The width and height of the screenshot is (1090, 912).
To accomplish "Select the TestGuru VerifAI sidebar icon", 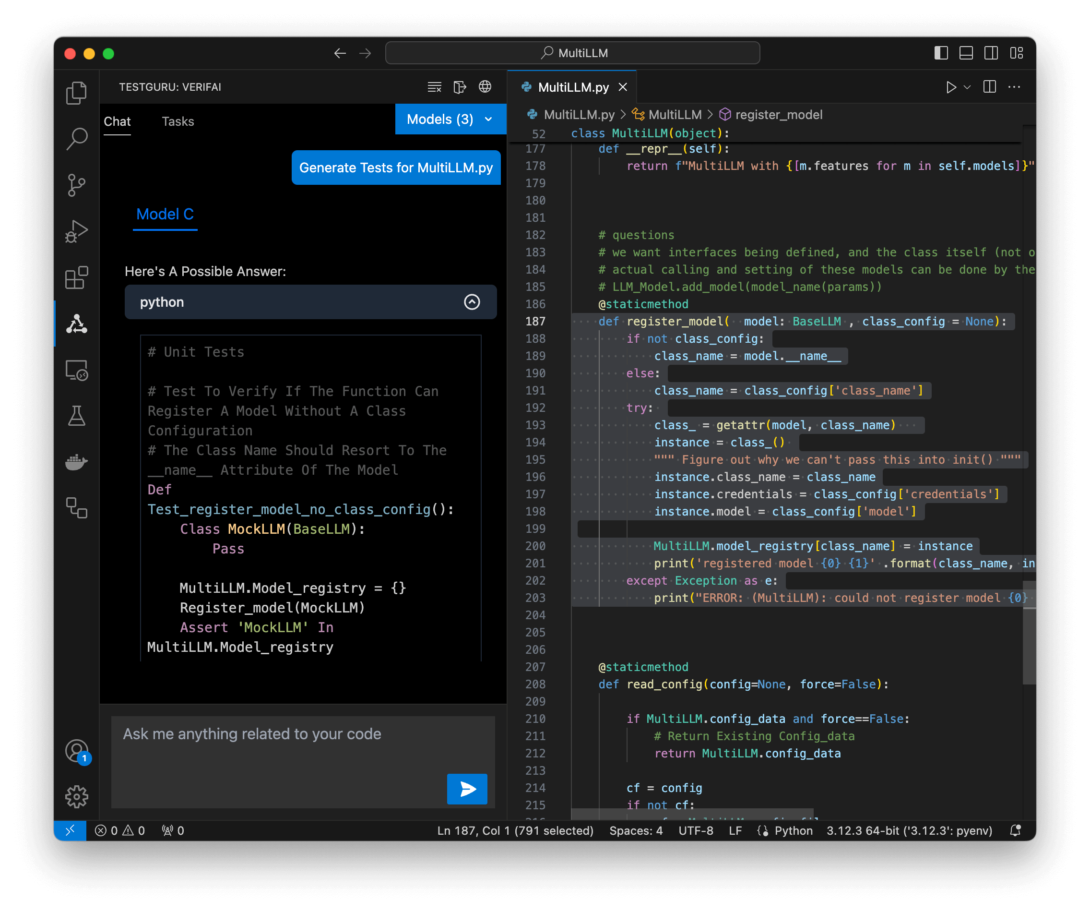I will click(76, 324).
